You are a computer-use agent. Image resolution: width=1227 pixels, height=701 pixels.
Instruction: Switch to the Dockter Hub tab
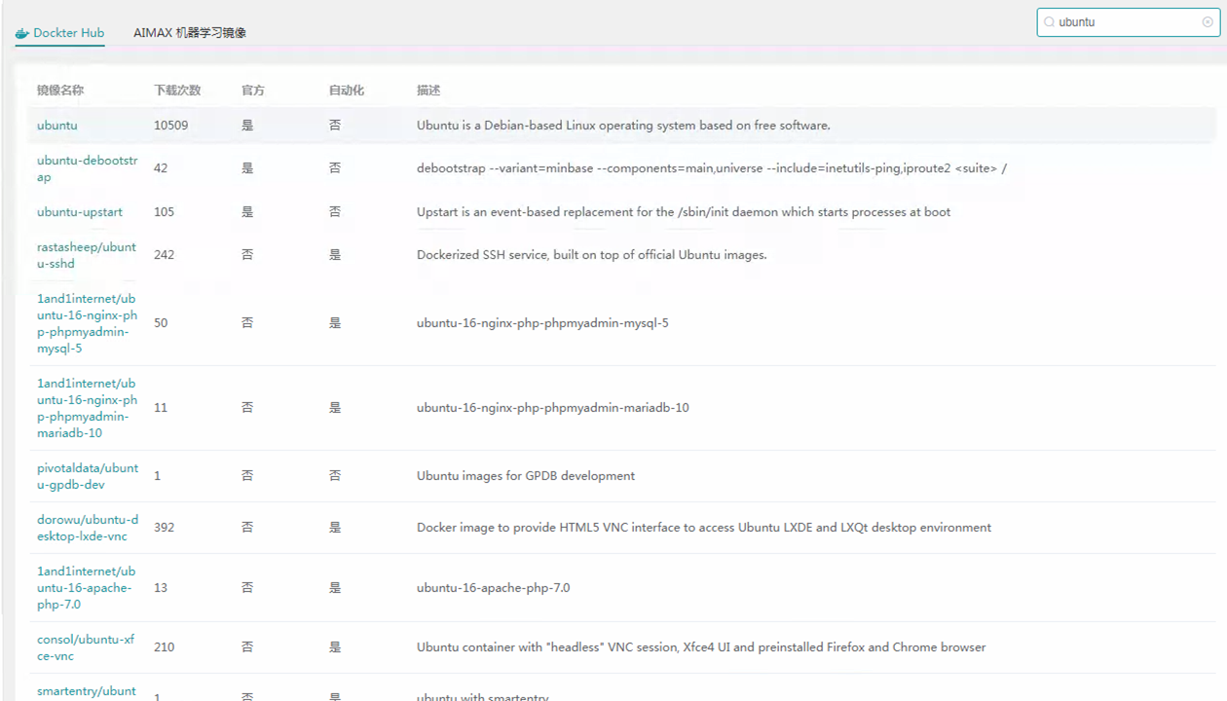(60, 33)
